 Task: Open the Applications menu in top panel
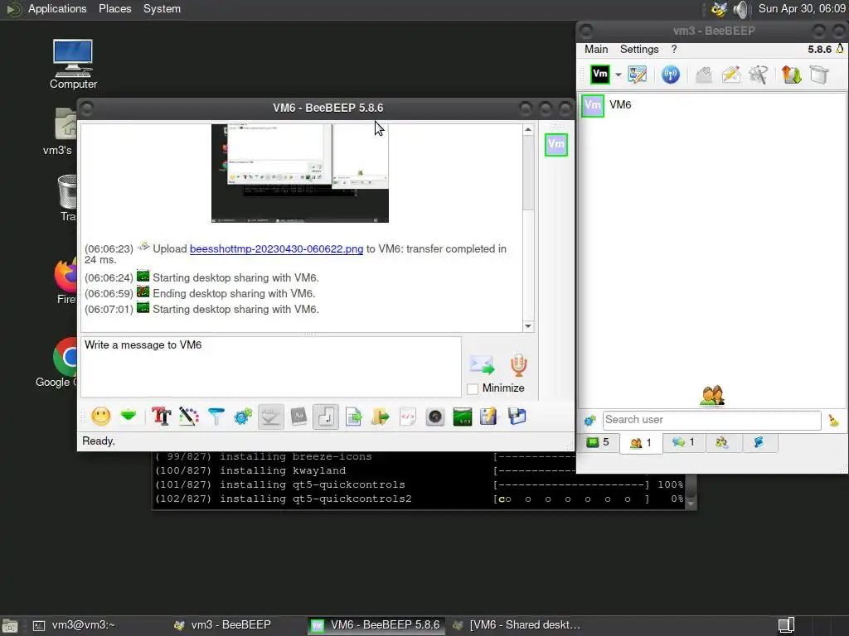[x=57, y=8]
